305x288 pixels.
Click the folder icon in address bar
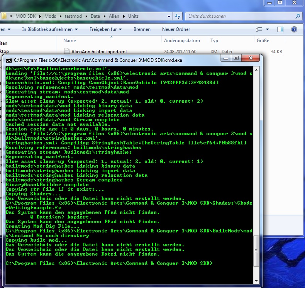pos(5,17)
